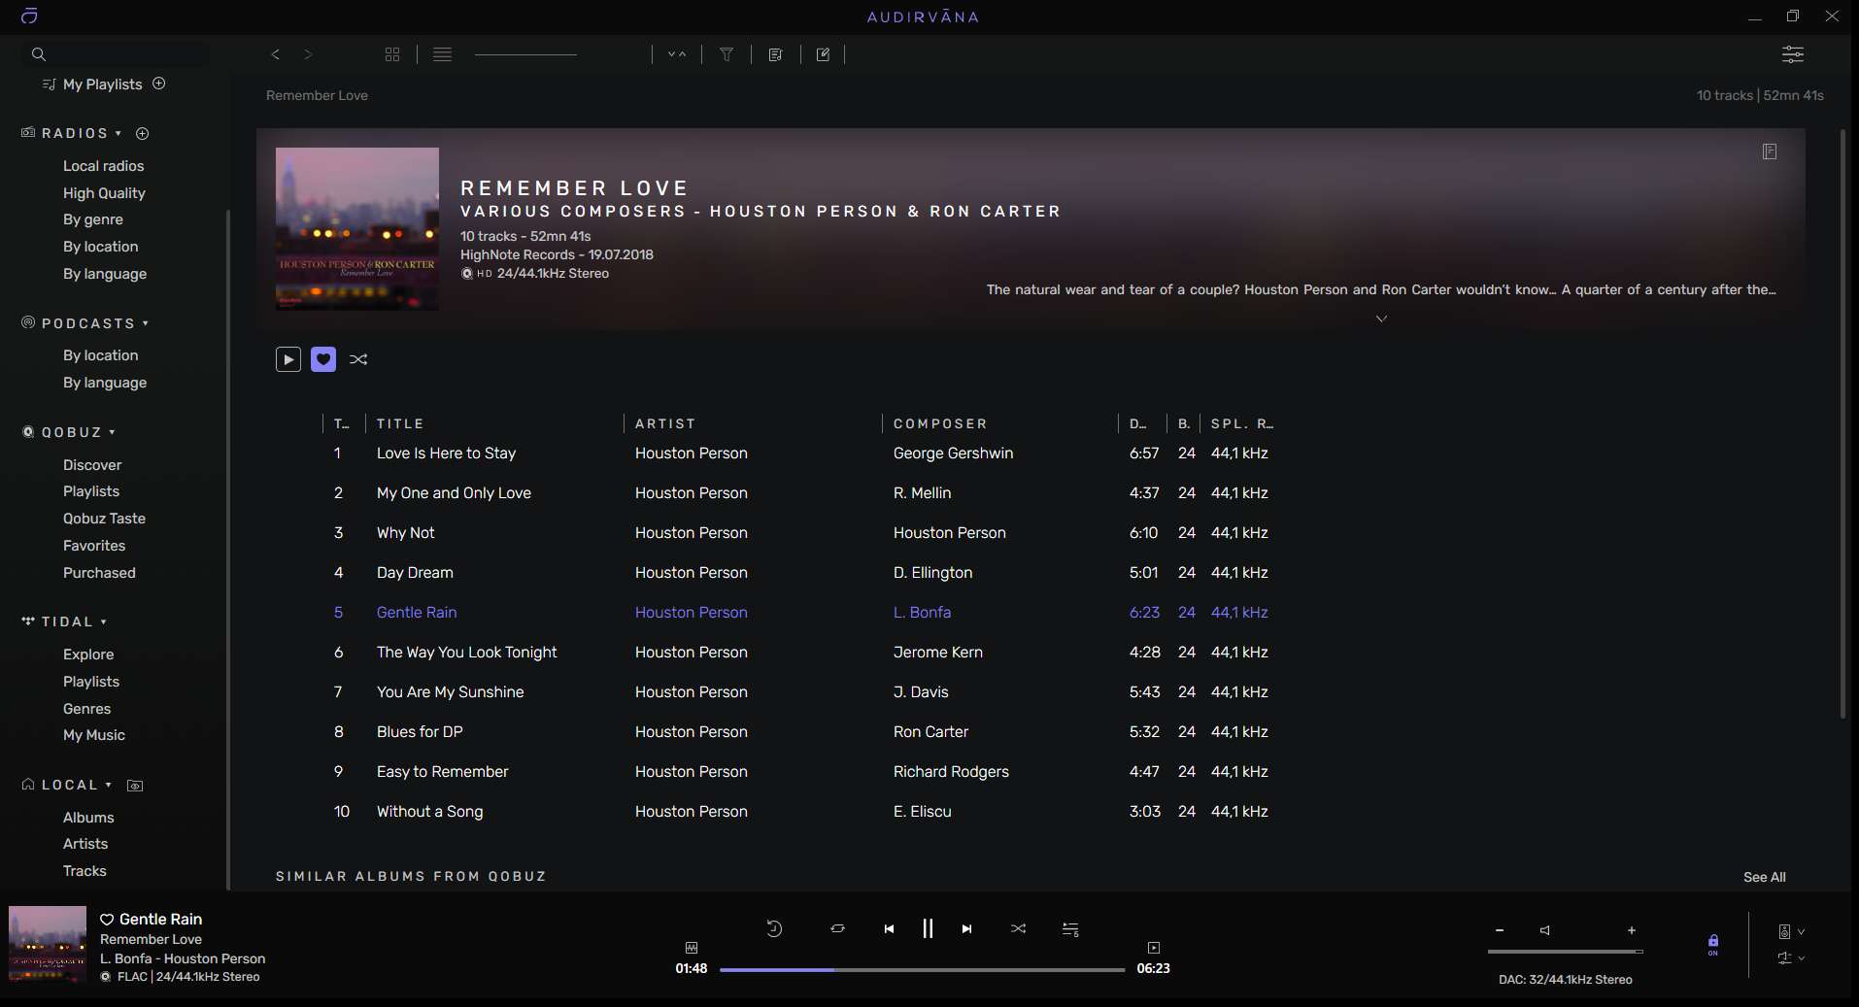Switch to grid view
Image resolution: width=1859 pixels, height=1007 pixels.
(392, 54)
